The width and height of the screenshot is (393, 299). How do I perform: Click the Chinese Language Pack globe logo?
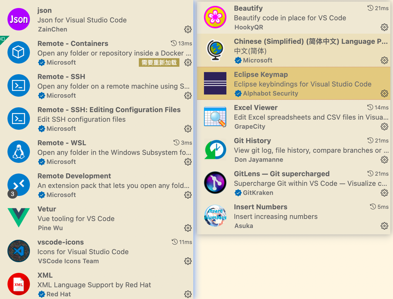[x=215, y=50]
